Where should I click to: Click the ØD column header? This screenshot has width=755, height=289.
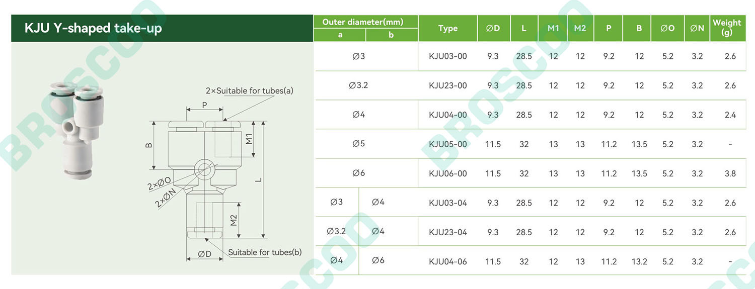493,28
